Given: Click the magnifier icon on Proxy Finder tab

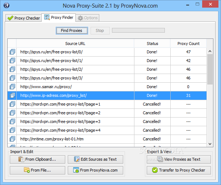Looking at the screenshot, I should point(47,17).
